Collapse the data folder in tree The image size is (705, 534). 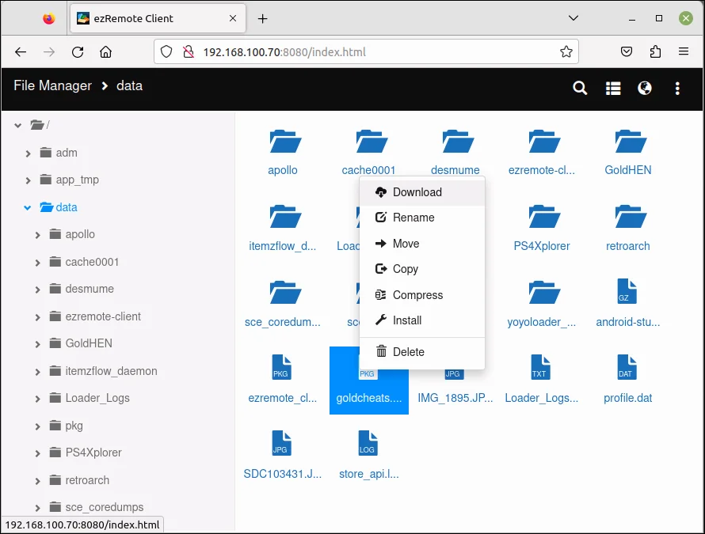pyautogui.click(x=28, y=208)
